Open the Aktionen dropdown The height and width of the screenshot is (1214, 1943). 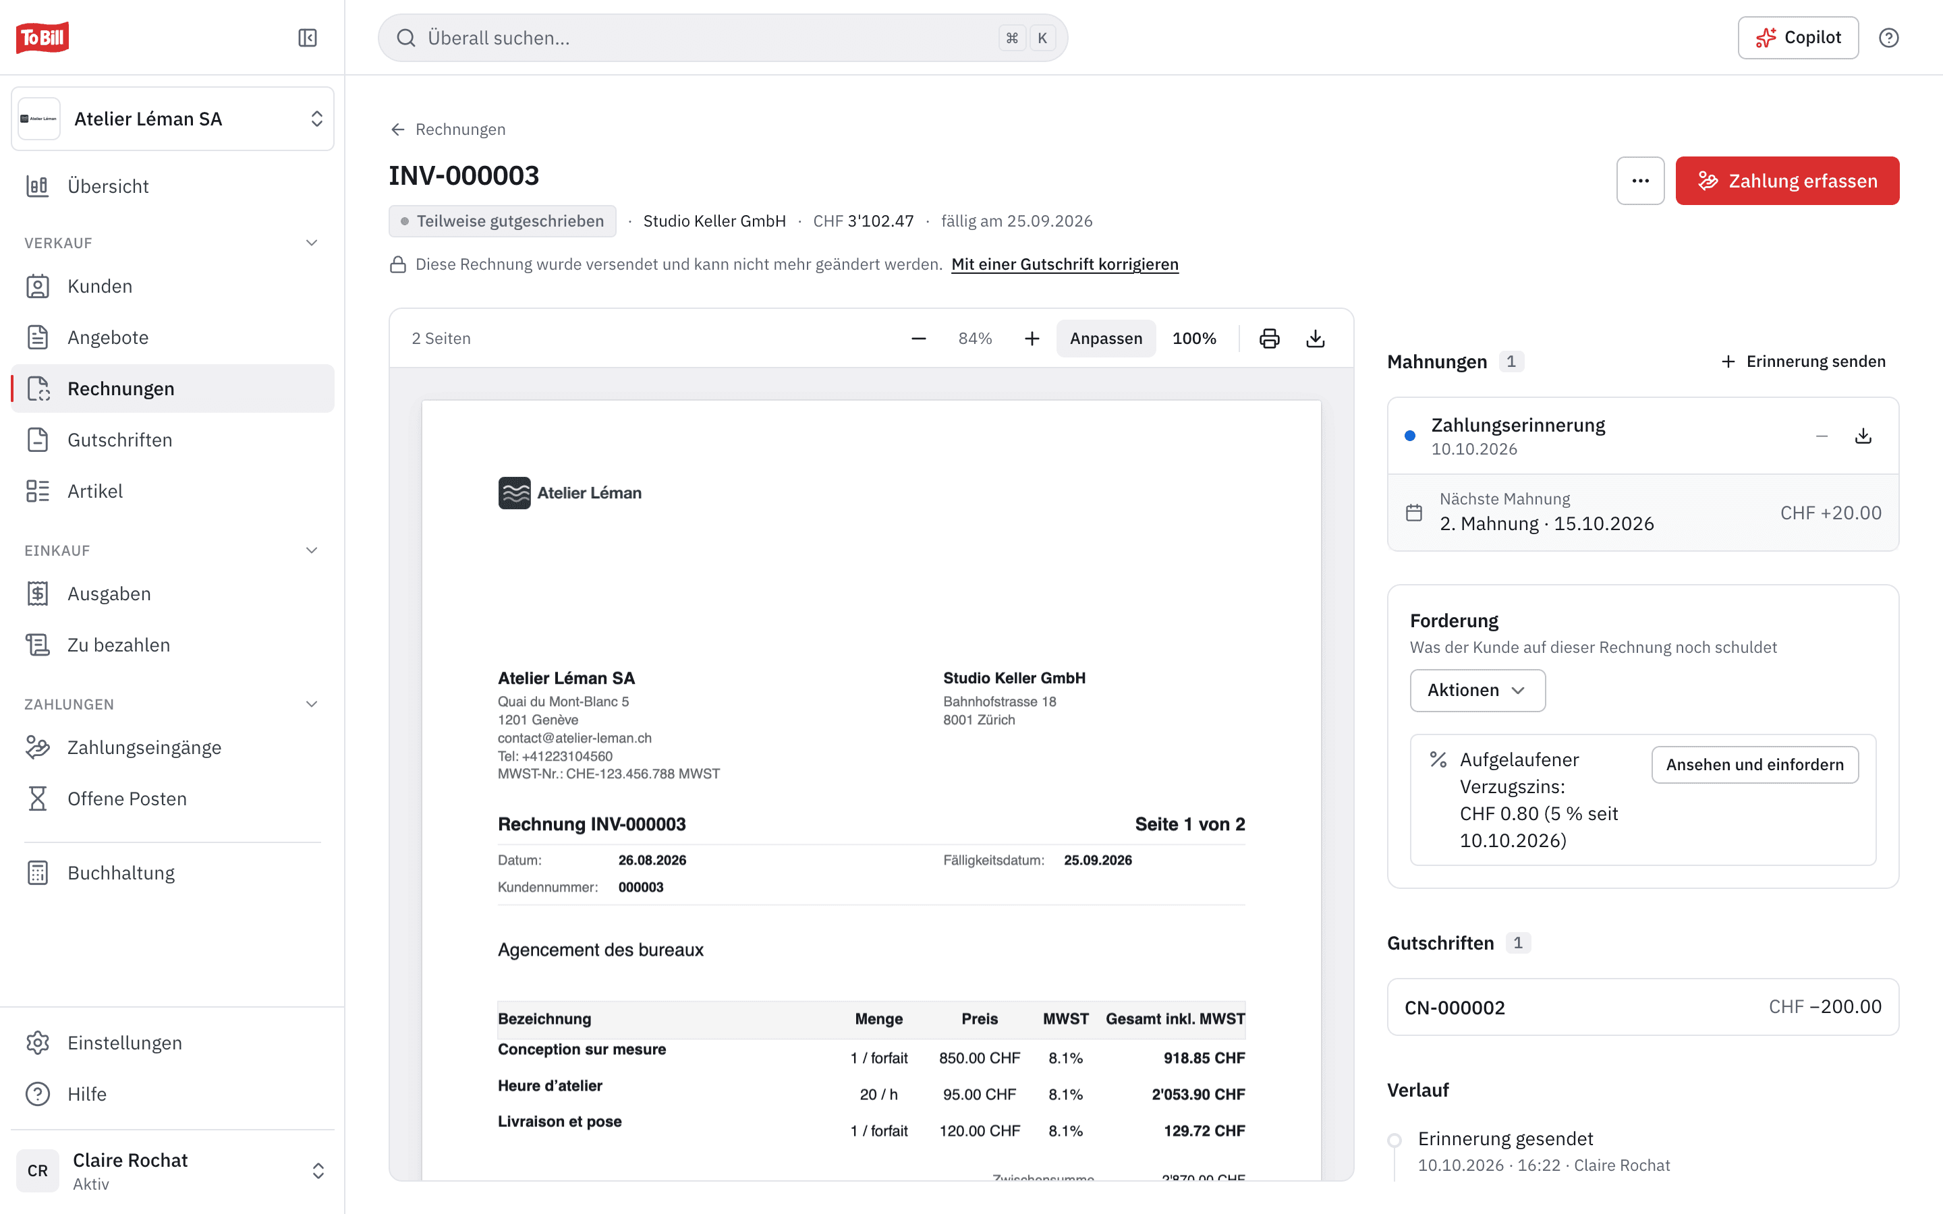1477,691
